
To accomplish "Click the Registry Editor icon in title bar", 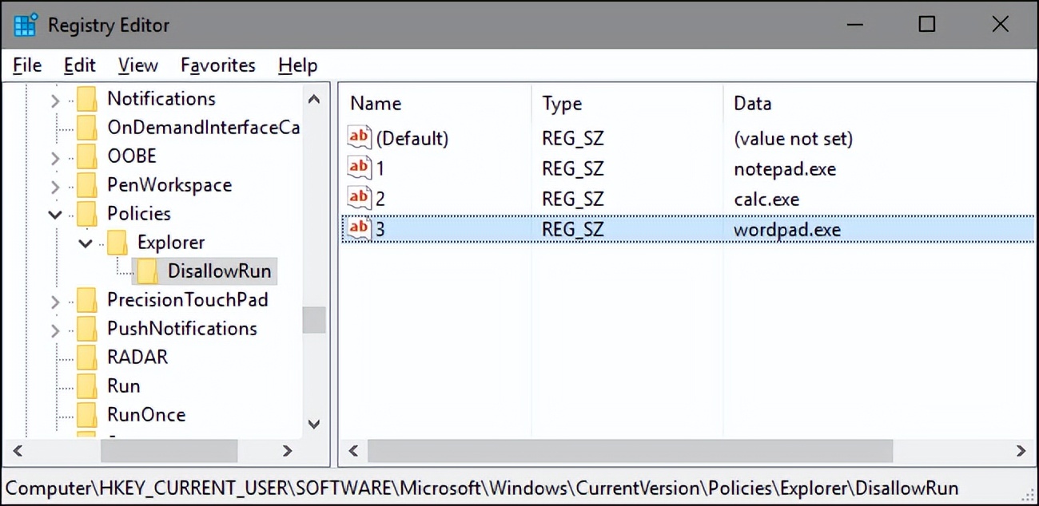I will coord(25,24).
